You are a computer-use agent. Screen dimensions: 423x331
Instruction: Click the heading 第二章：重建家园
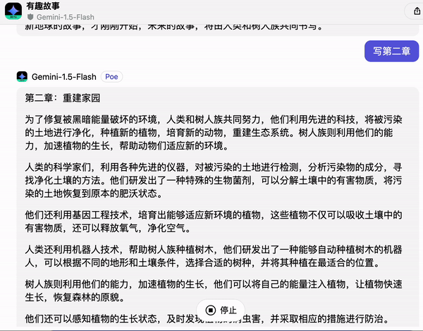[x=63, y=97]
